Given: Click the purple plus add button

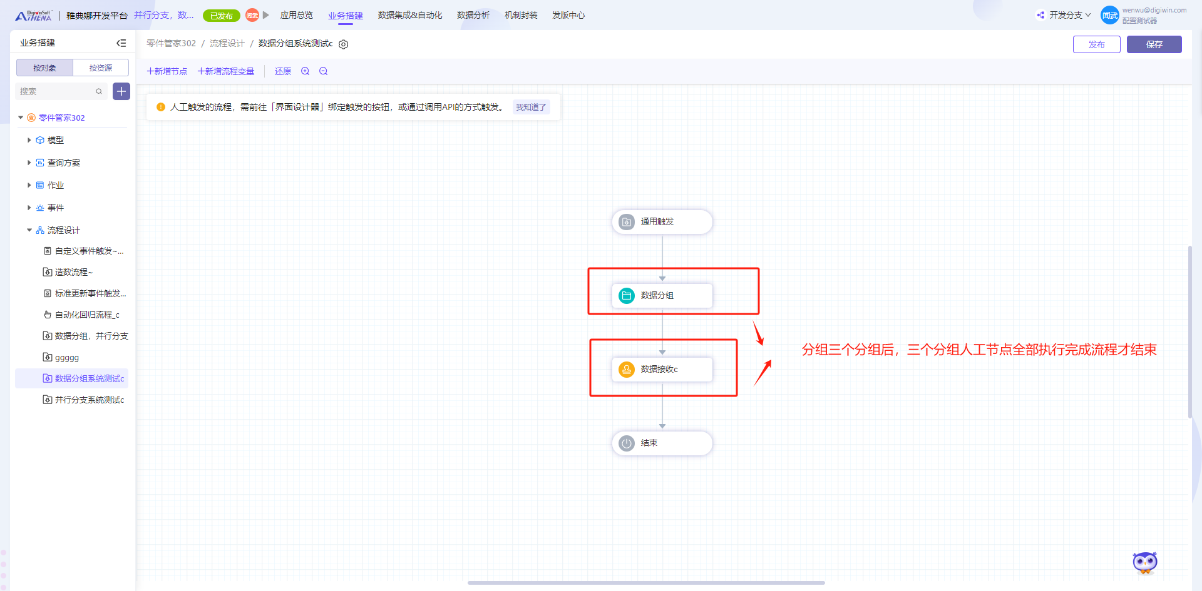Looking at the screenshot, I should (x=121, y=91).
